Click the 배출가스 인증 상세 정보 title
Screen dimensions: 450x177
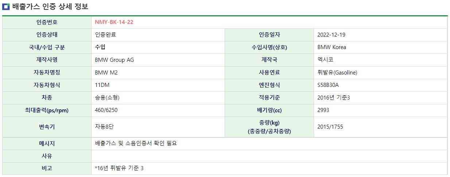[50, 7]
